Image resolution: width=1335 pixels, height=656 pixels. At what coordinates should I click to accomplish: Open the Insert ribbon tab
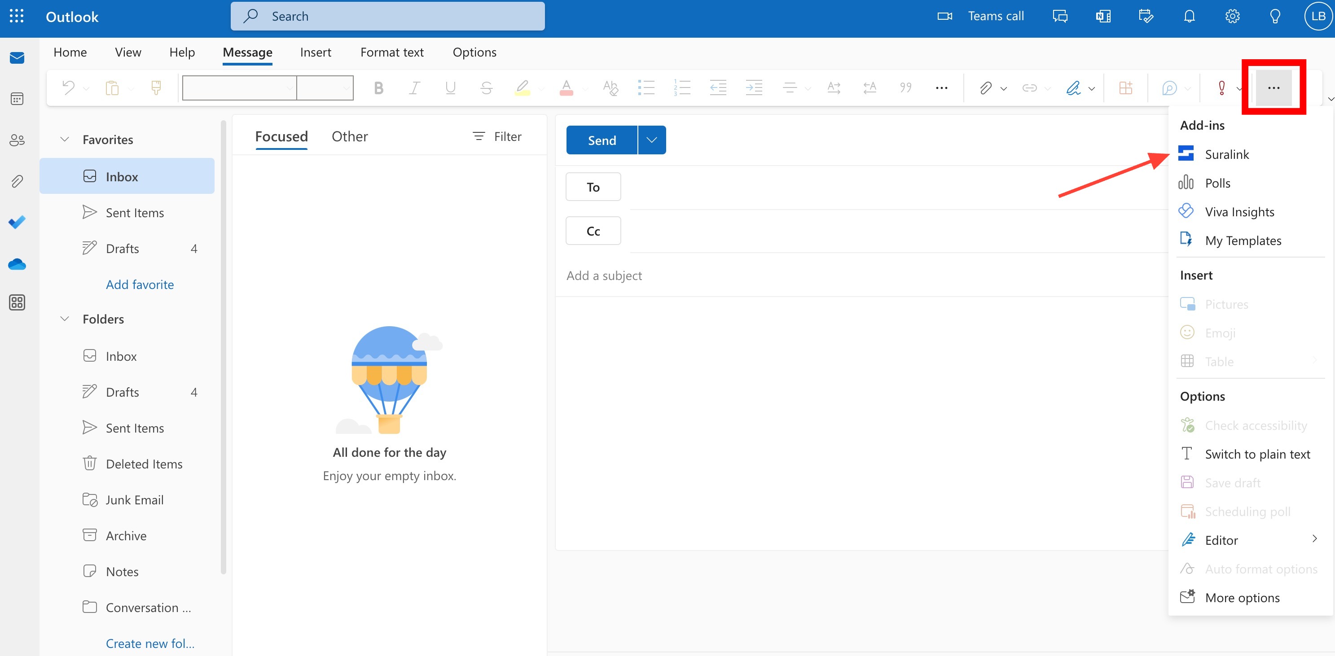click(316, 52)
